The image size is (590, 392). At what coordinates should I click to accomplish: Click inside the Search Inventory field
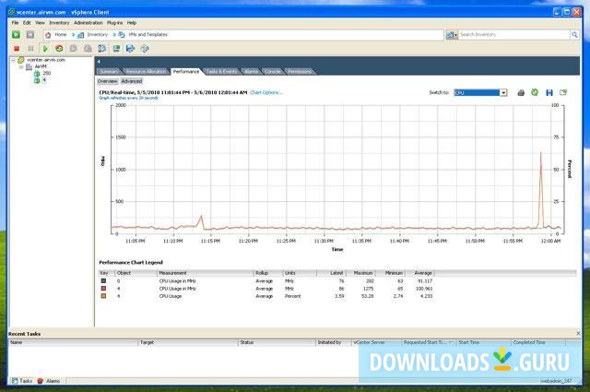(514, 35)
